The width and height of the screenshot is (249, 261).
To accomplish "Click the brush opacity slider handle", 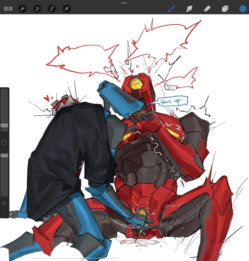I will point(4,156).
